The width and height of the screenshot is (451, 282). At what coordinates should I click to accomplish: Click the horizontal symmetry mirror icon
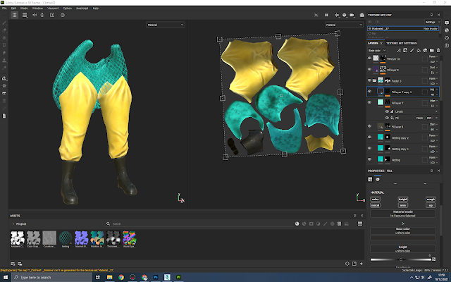point(35,15)
